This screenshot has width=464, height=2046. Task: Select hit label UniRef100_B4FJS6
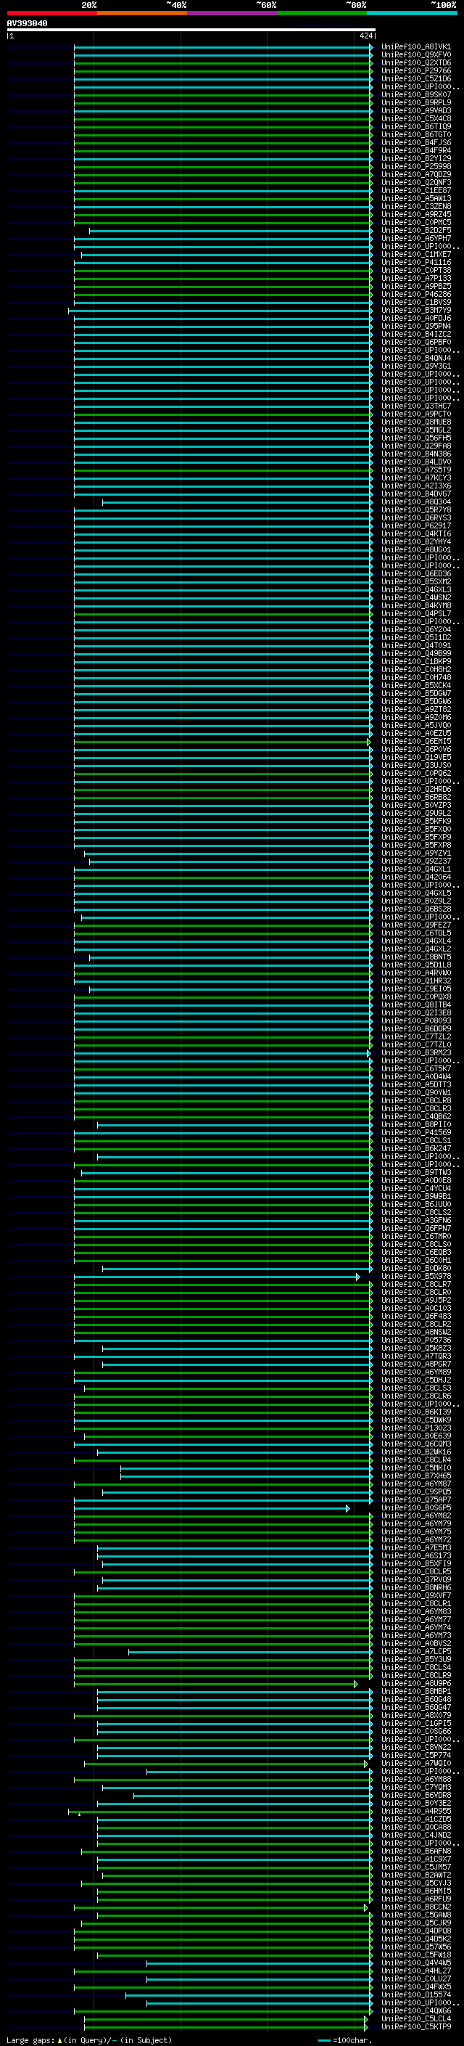tap(415, 143)
